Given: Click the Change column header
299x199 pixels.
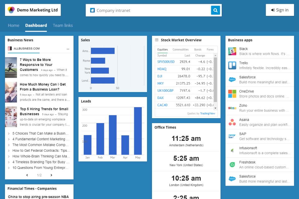Looking at the screenshot, I should tap(200, 55).
